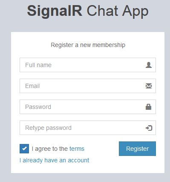Click the sign-in arrow icon in Retype password
170x182 pixels.
click(x=149, y=128)
